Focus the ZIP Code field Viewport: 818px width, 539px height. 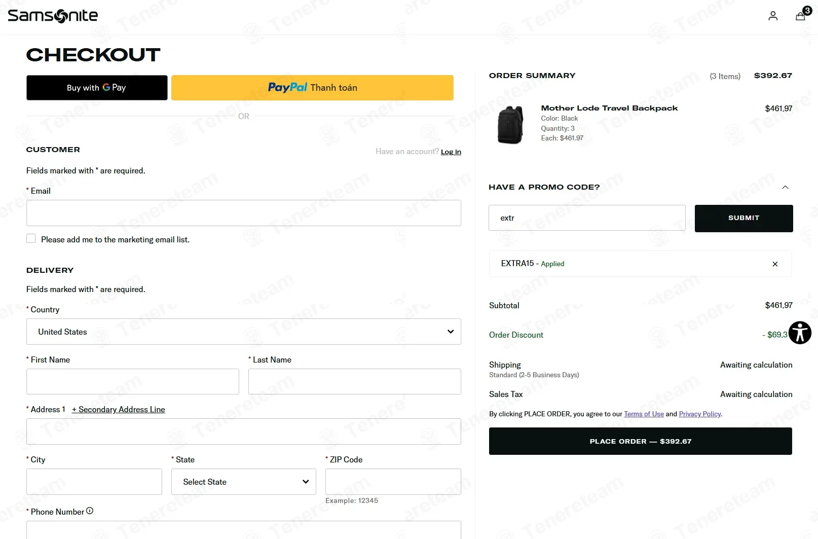393,482
